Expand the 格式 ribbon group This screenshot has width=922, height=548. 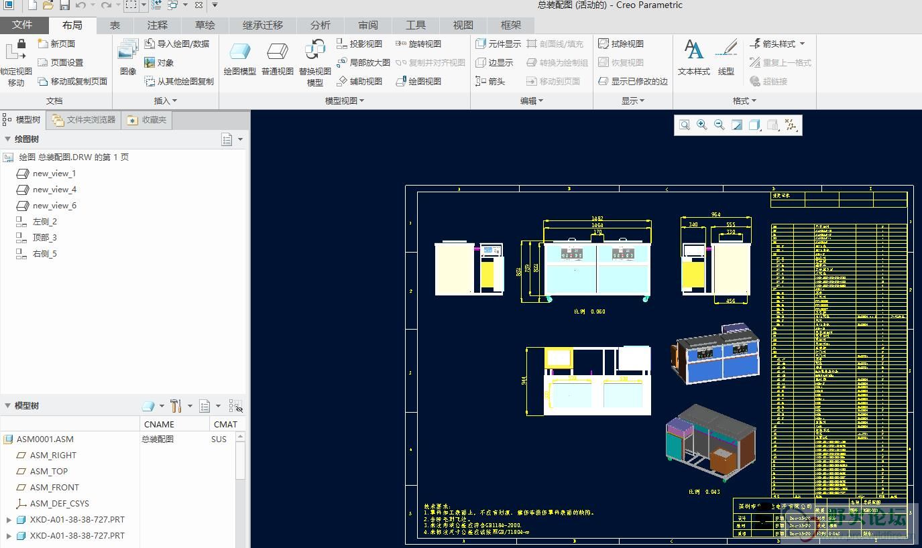click(744, 100)
